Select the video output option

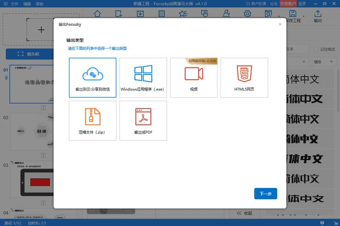[193, 77]
